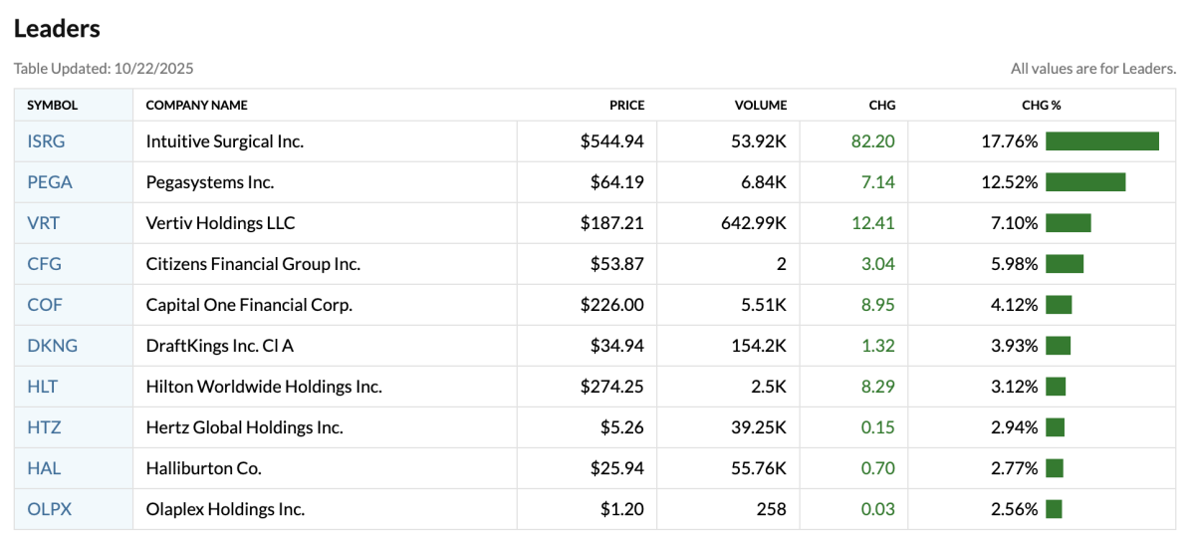1195x545 pixels.
Task: Click the VRT ticker symbol link
Action: click(44, 223)
